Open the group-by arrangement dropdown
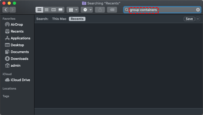 [x=73, y=10]
